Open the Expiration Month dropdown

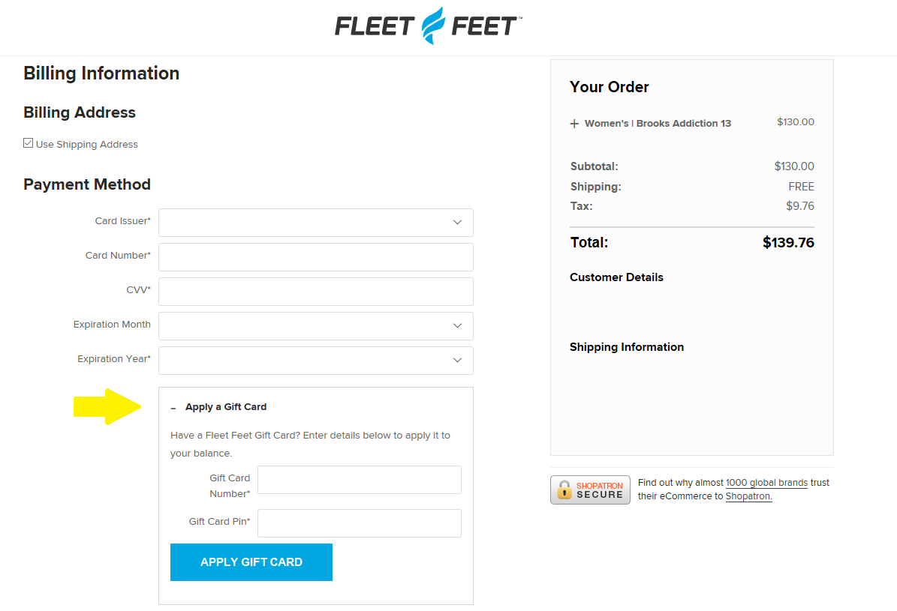(315, 326)
